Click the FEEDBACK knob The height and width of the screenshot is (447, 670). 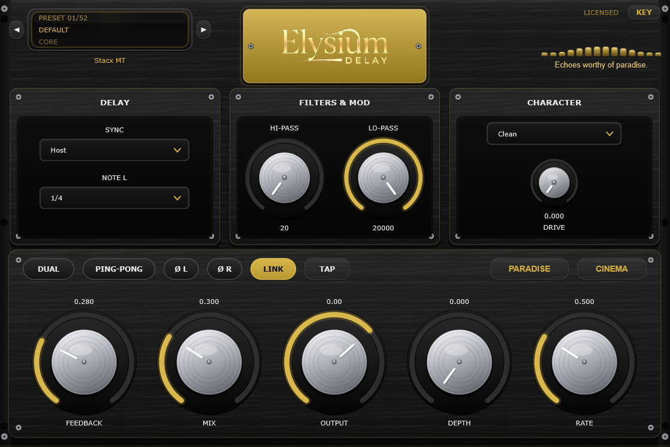point(84,362)
